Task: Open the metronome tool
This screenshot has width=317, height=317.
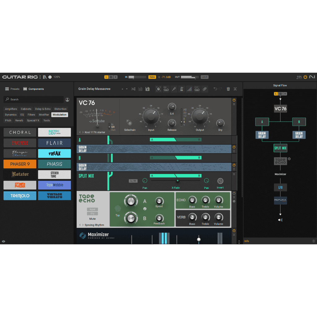Action: [181, 89]
